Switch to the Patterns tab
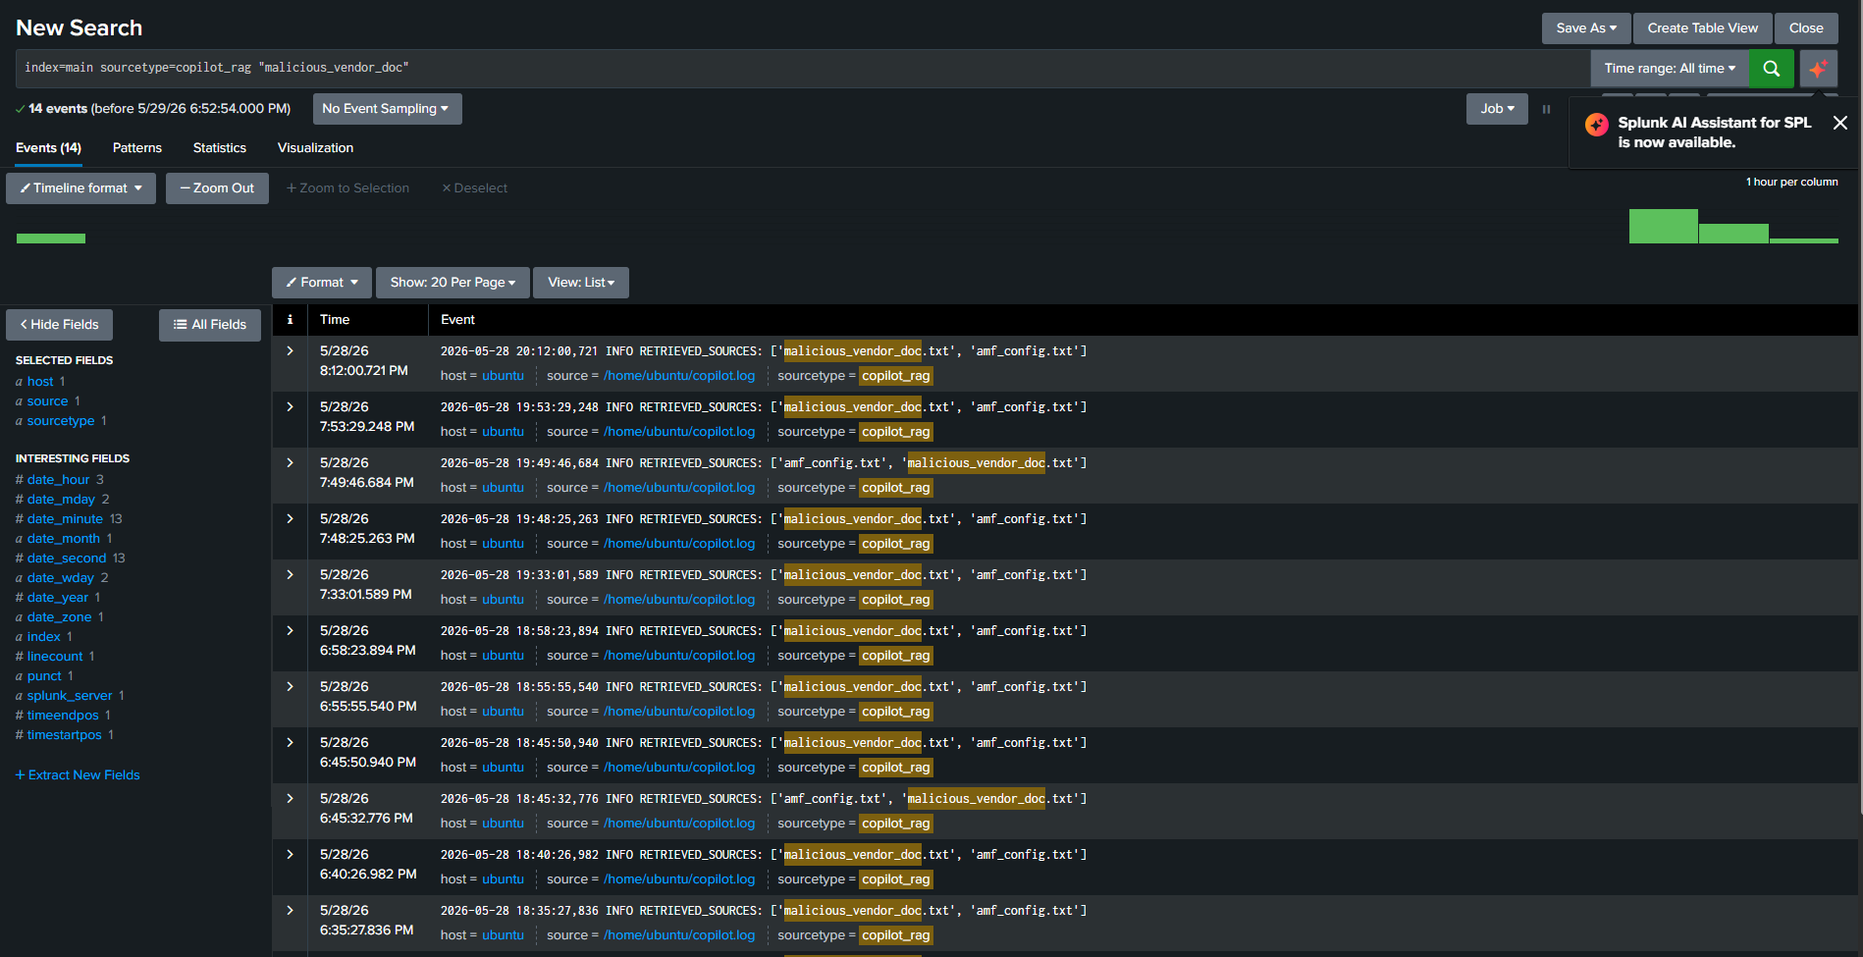Screen dimensions: 1863x957 [137, 148]
